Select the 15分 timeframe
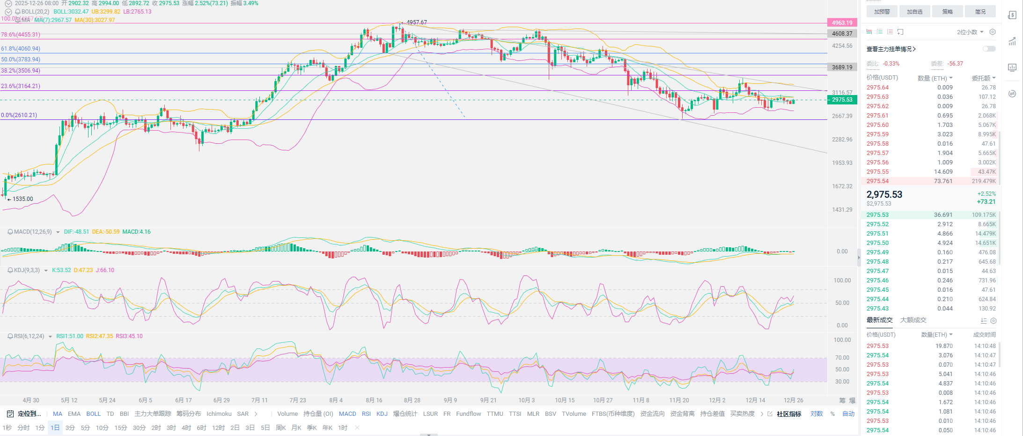 point(120,428)
